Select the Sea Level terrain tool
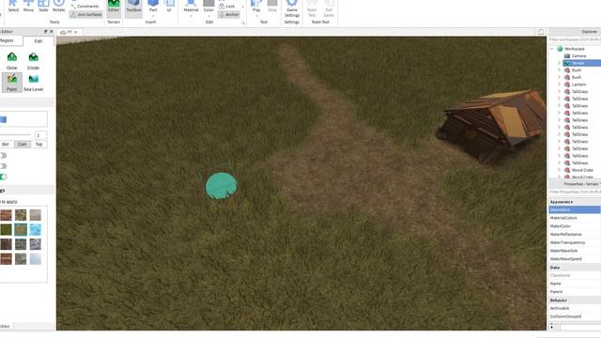601x338 pixels. (x=34, y=83)
